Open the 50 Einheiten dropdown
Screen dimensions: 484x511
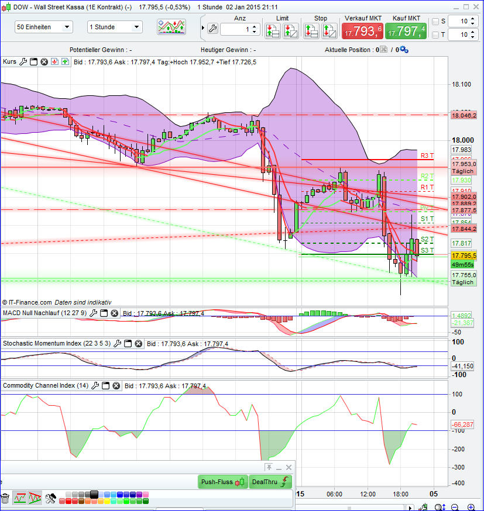(43, 27)
